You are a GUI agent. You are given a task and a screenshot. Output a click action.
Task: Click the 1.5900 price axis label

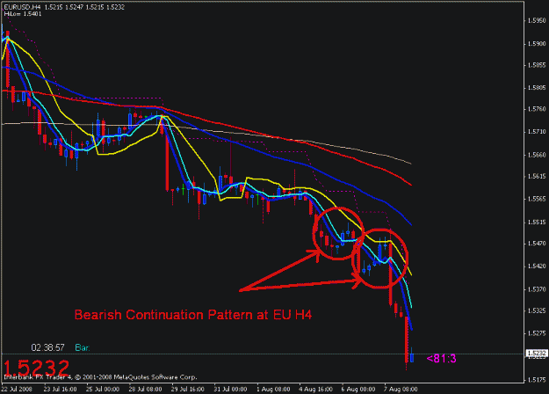pyautogui.click(x=537, y=44)
